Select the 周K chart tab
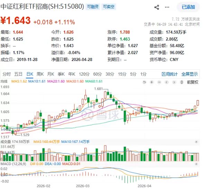Screen dimensions: 206x189 click(x=40, y=74)
